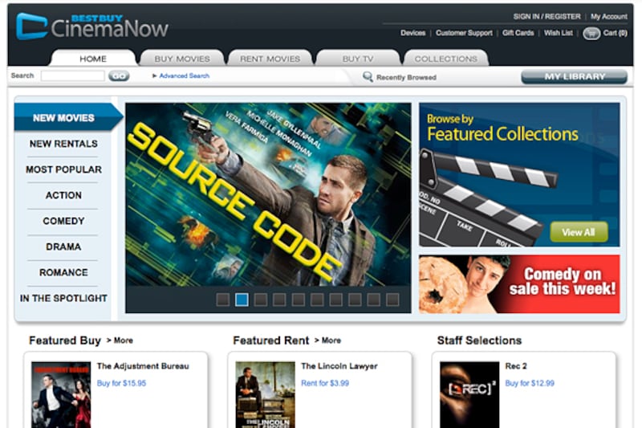
Task: Open the Rec 2 poster thumbnail
Action: click(x=469, y=395)
